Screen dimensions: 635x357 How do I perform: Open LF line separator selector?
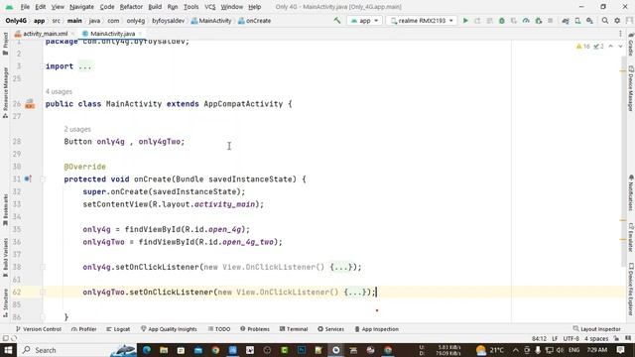click(x=555, y=339)
